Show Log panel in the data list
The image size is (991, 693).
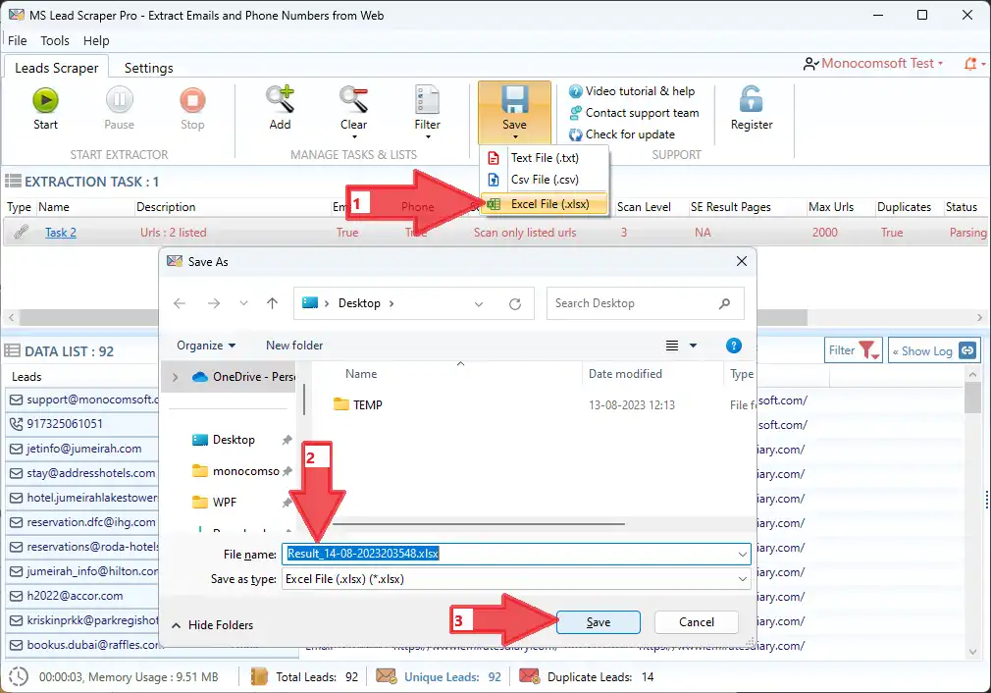coord(934,350)
